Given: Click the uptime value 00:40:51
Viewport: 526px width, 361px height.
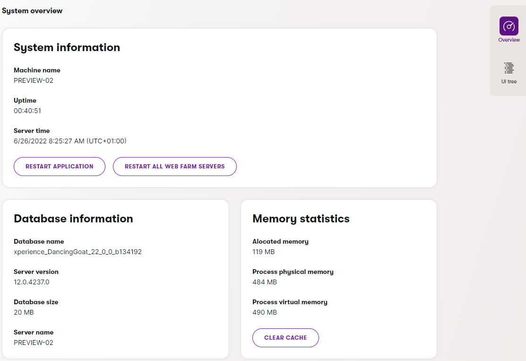Looking at the screenshot, I should click(x=27, y=111).
